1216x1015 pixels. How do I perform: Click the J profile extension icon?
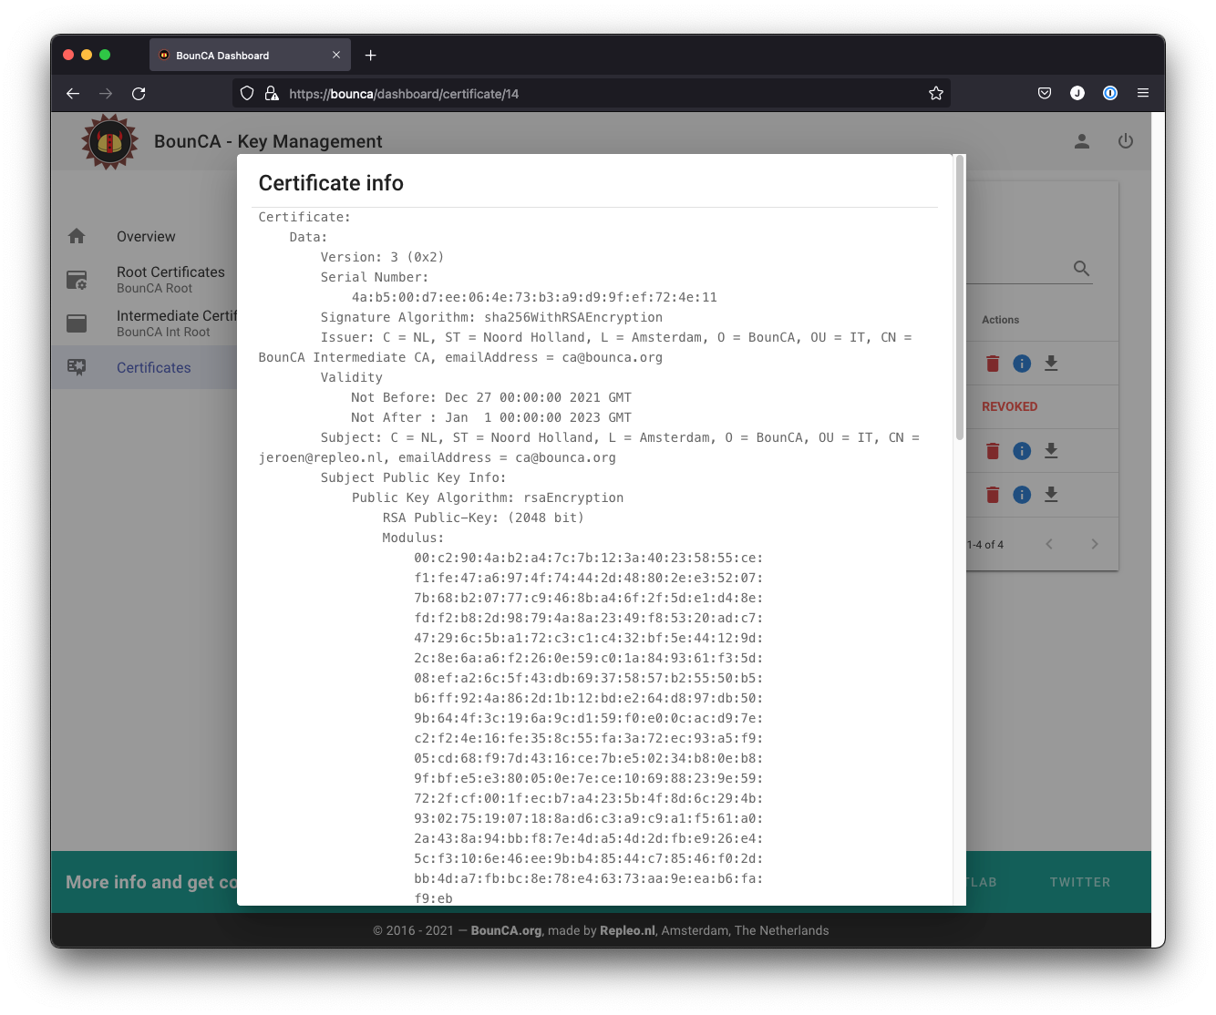coord(1077,93)
